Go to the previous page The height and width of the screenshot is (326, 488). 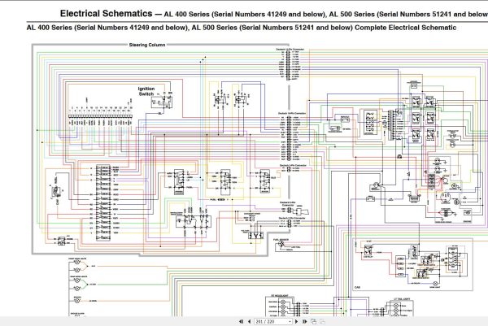(250, 321)
